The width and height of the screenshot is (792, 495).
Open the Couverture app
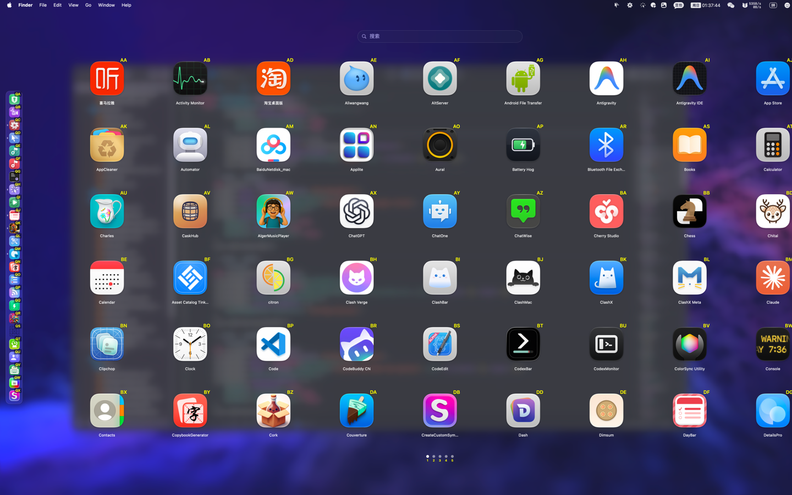356,411
